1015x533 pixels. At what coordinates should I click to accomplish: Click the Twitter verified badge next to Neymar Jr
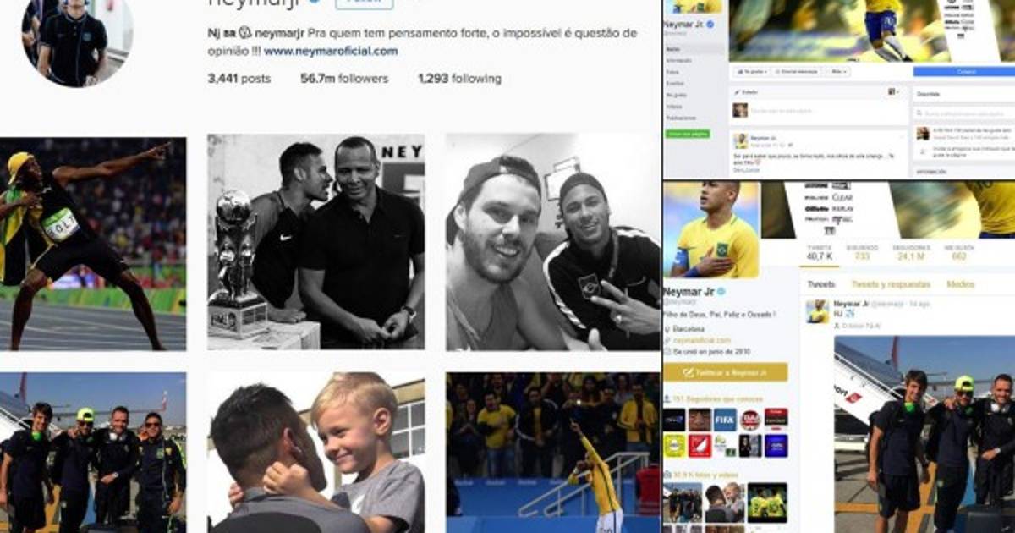tap(720, 292)
